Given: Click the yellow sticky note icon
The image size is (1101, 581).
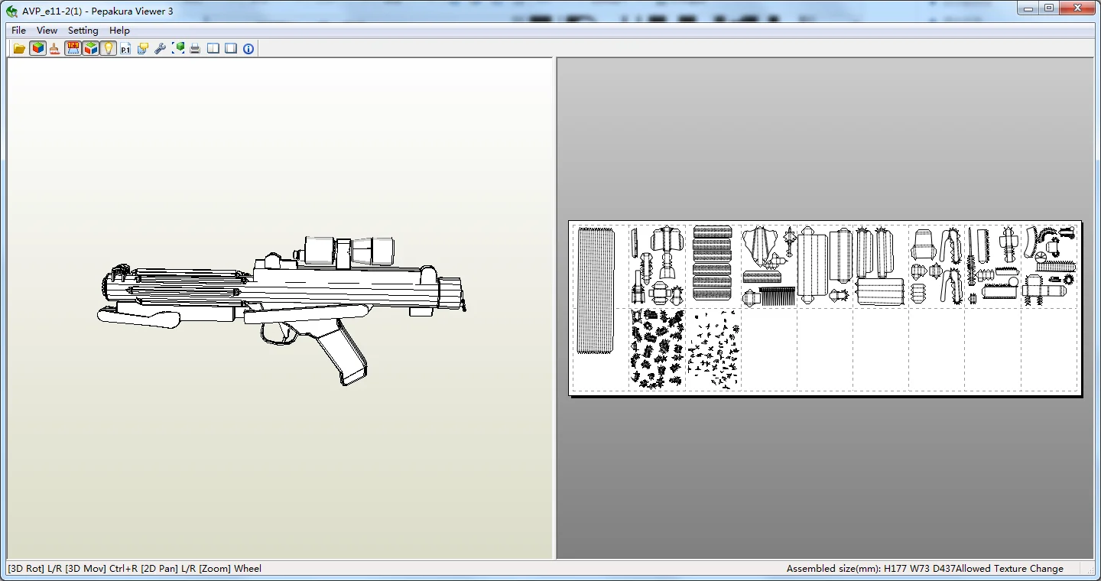Looking at the screenshot, I should click(143, 49).
